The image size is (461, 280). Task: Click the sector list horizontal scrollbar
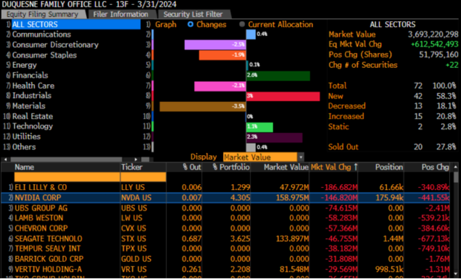coord(66,160)
